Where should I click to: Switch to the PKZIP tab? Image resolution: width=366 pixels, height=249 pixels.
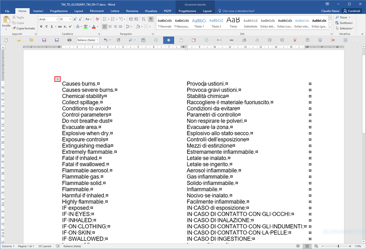click(167, 11)
